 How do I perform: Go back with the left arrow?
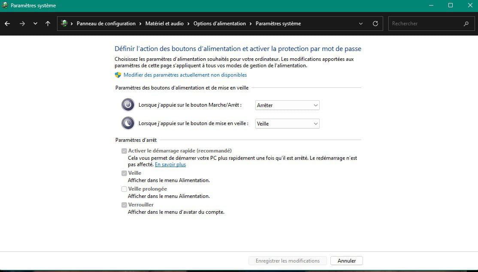7,24
